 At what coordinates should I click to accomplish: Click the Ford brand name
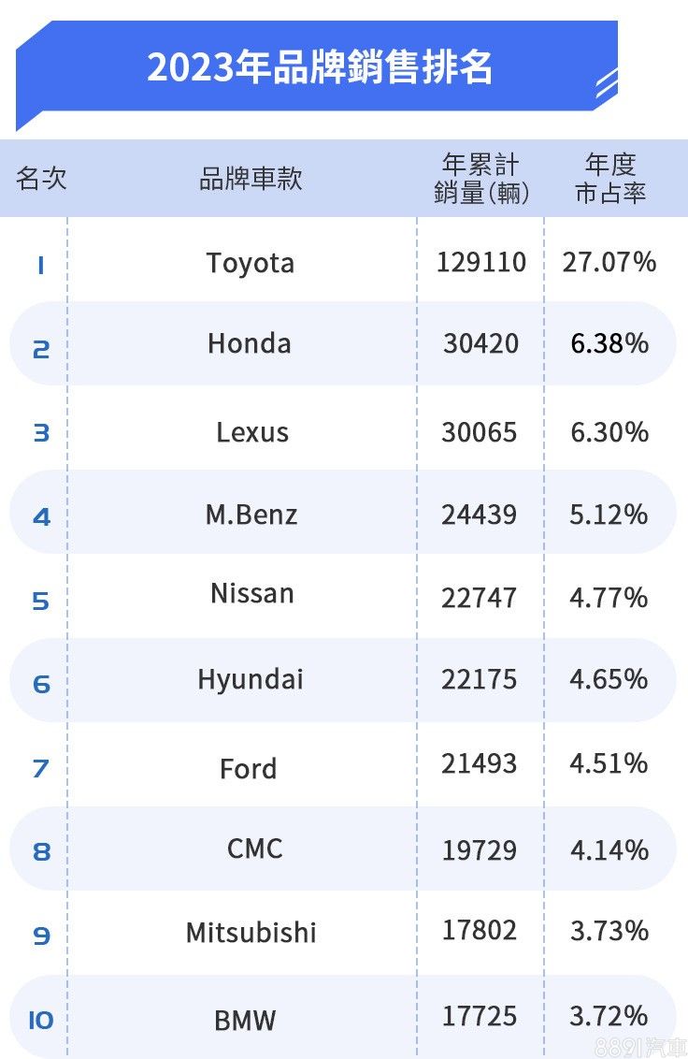249,769
